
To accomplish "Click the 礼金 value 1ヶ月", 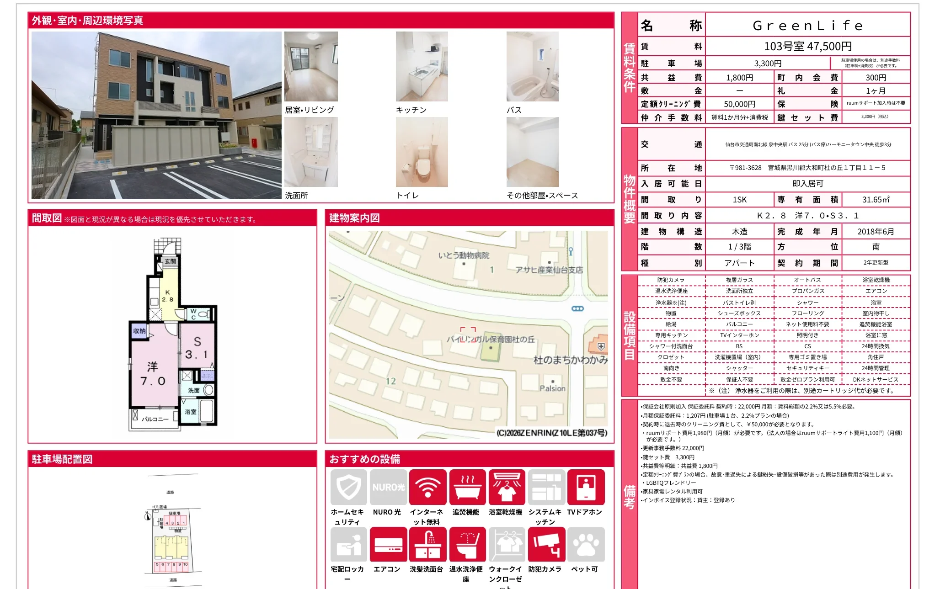I will click(876, 91).
